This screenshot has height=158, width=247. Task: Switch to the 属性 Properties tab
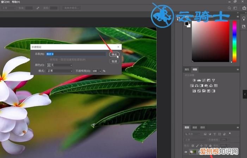[187, 70]
